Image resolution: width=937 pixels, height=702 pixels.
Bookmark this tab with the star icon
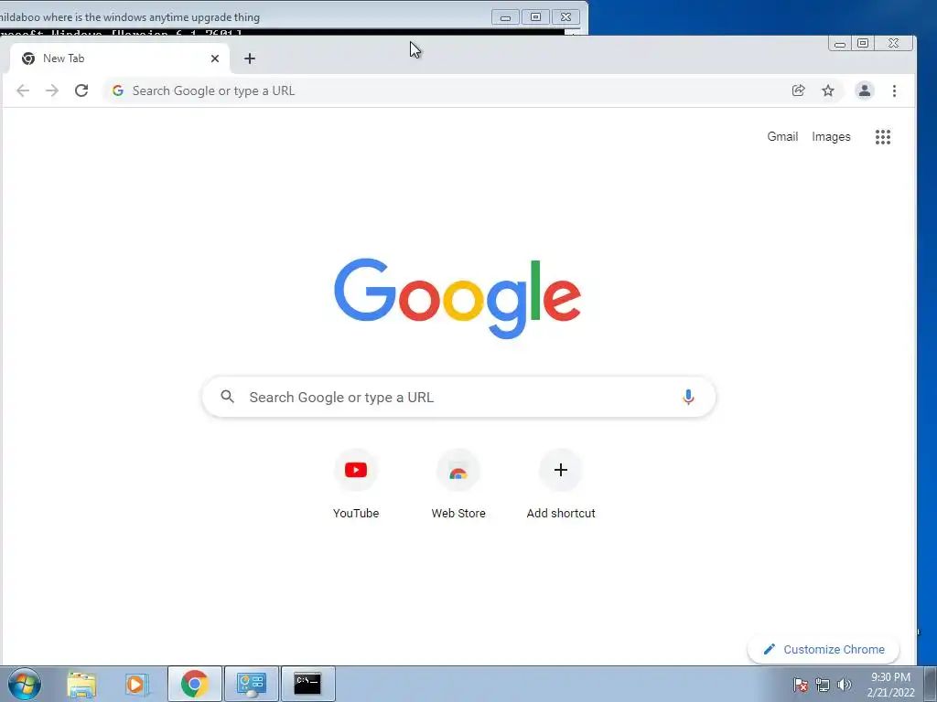[827, 90]
